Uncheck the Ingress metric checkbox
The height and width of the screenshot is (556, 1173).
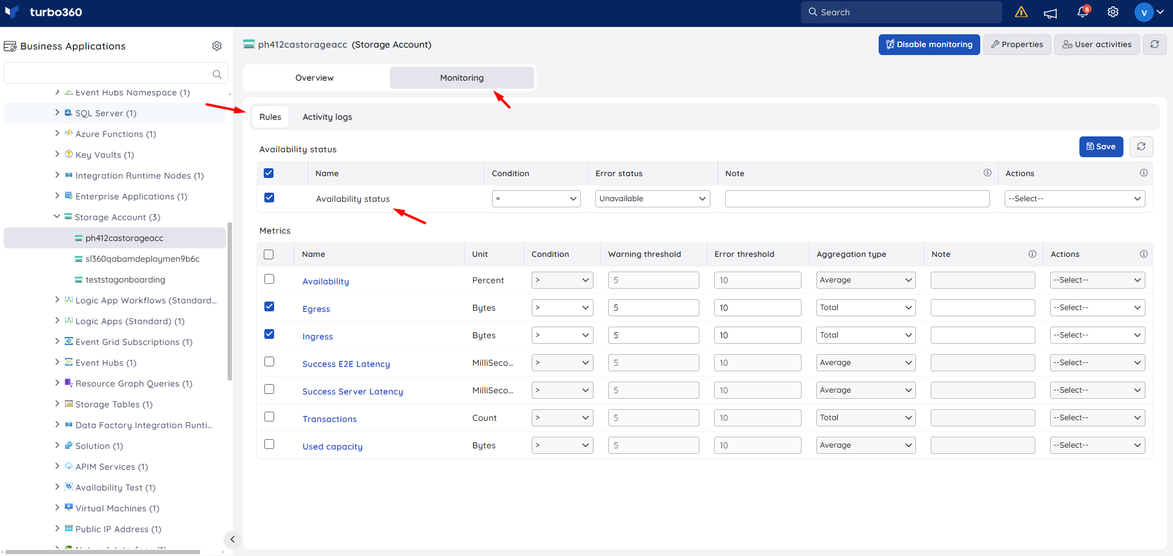click(269, 334)
